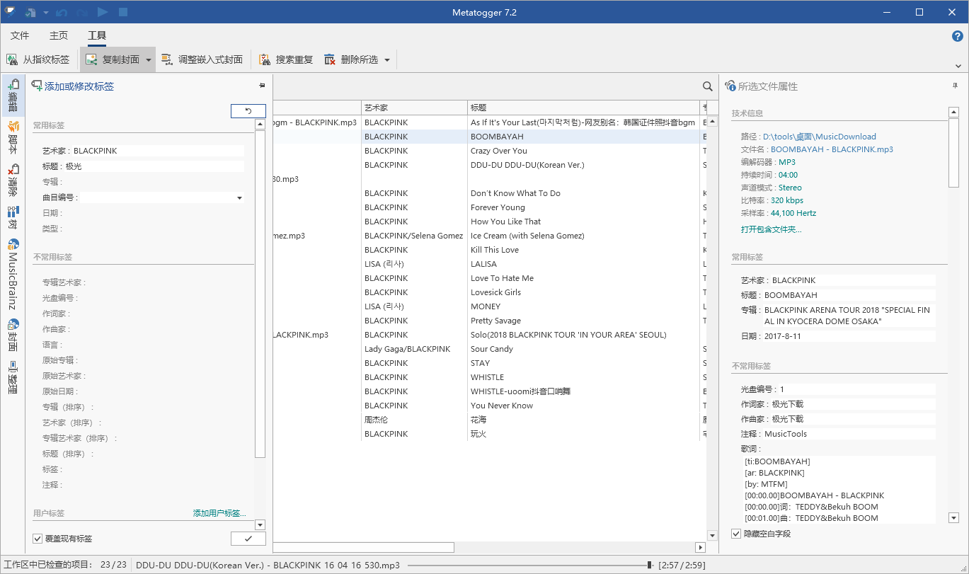Click the file list horizontal scroll right arrow
The width and height of the screenshot is (969, 574).
click(701, 547)
